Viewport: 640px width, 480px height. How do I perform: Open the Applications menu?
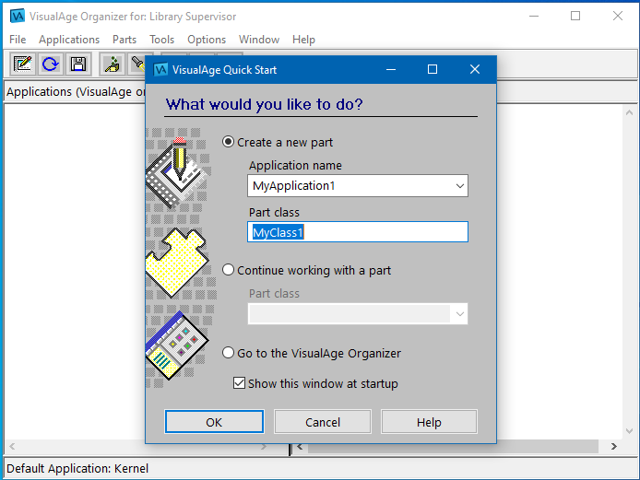pyautogui.click(x=69, y=40)
